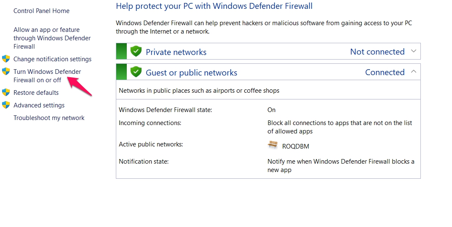Select the Restore defaults link
This screenshot has width=452, height=227.
tap(36, 93)
